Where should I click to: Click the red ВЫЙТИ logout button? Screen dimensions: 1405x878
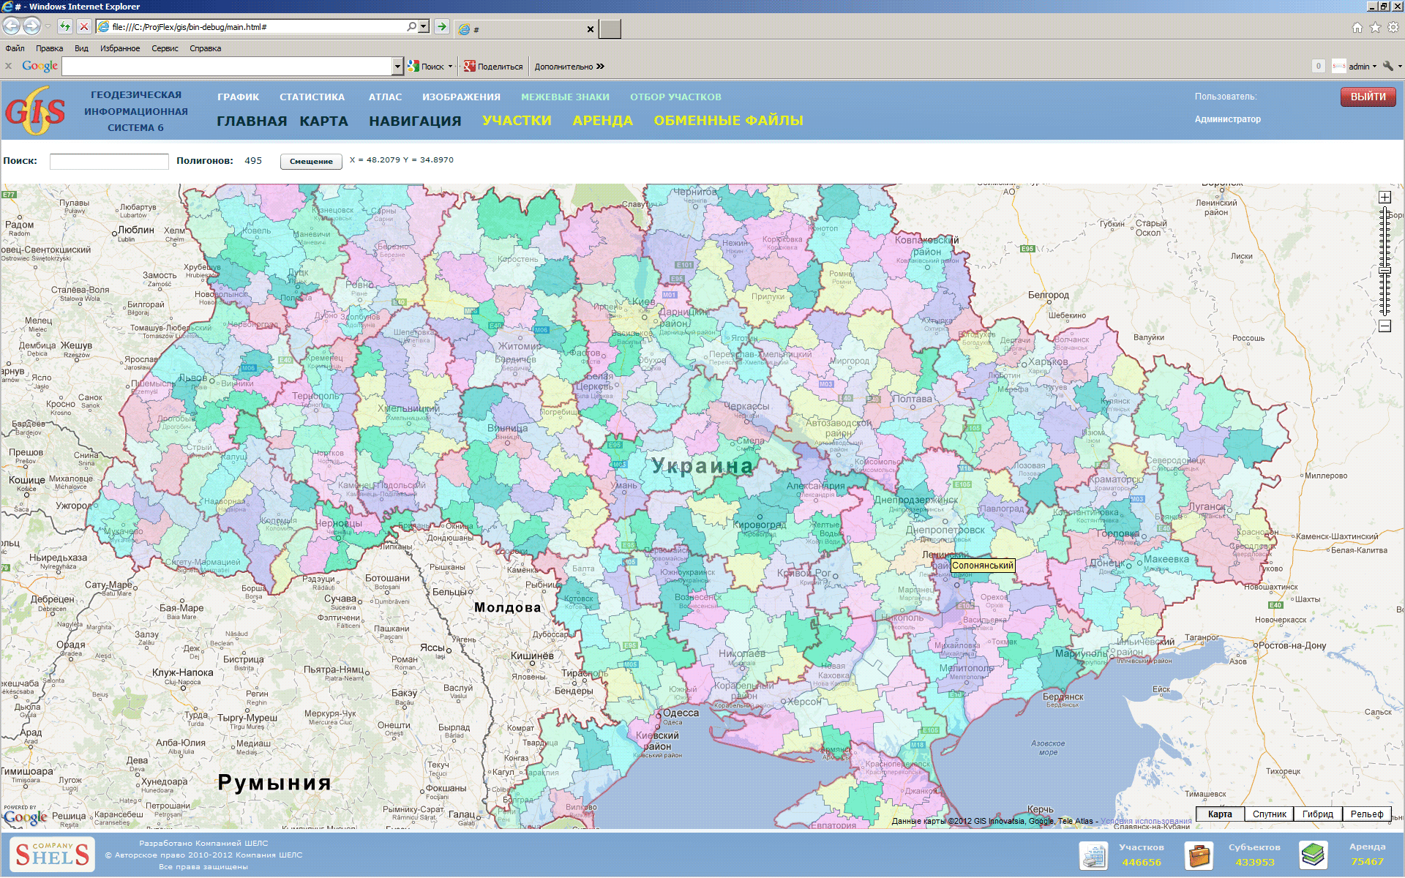point(1368,97)
